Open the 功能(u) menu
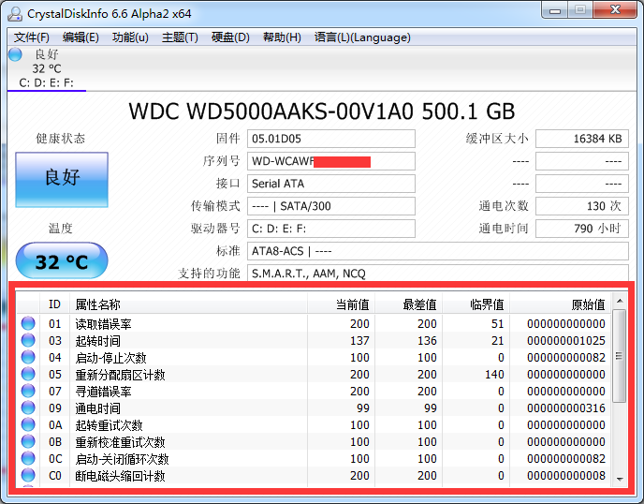 (131, 37)
